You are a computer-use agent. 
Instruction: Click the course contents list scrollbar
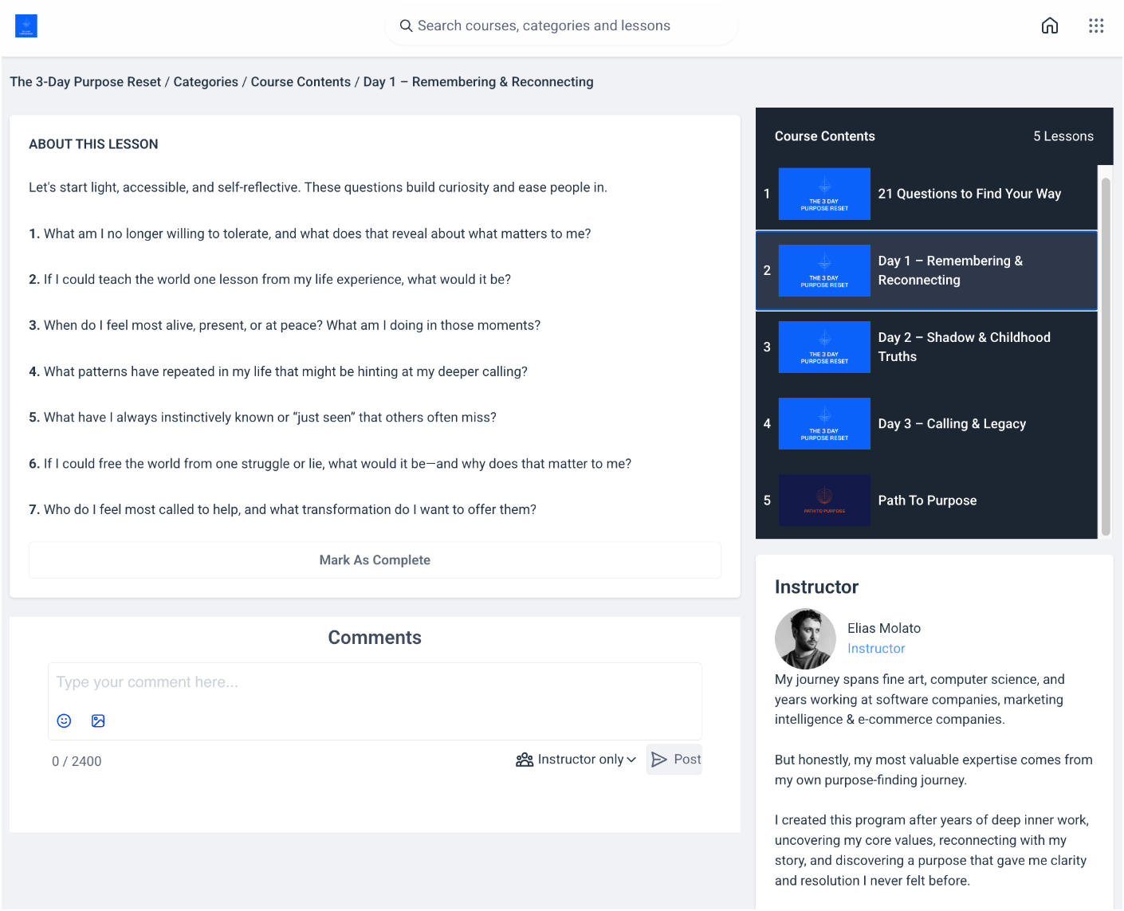point(1106,356)
